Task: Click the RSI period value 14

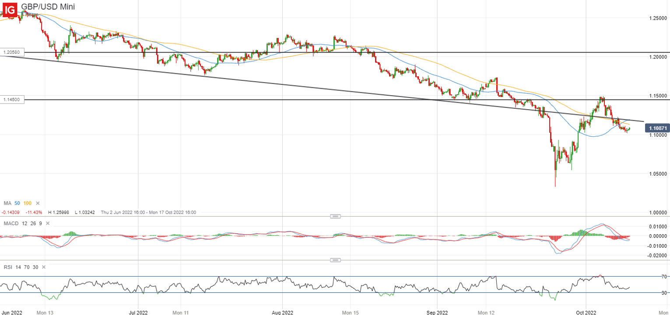Action: click(18, 267)
